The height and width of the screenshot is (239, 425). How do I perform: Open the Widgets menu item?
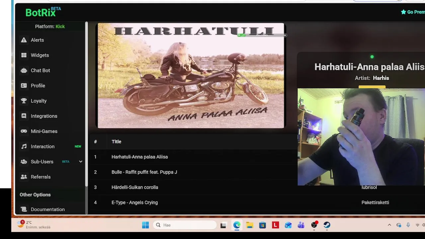(40, 55)
